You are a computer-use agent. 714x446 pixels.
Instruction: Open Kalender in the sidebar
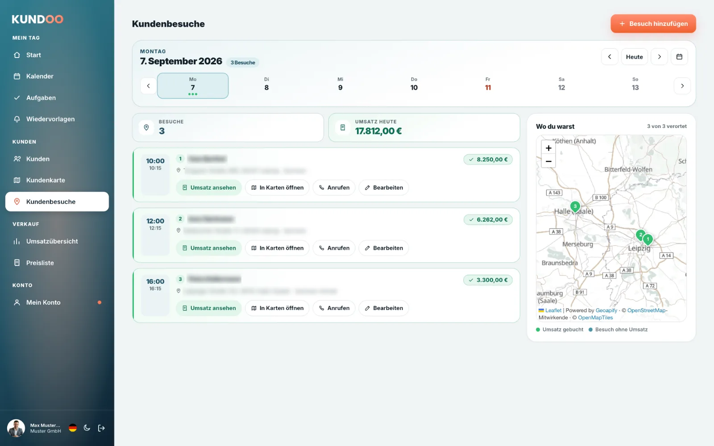57,76
